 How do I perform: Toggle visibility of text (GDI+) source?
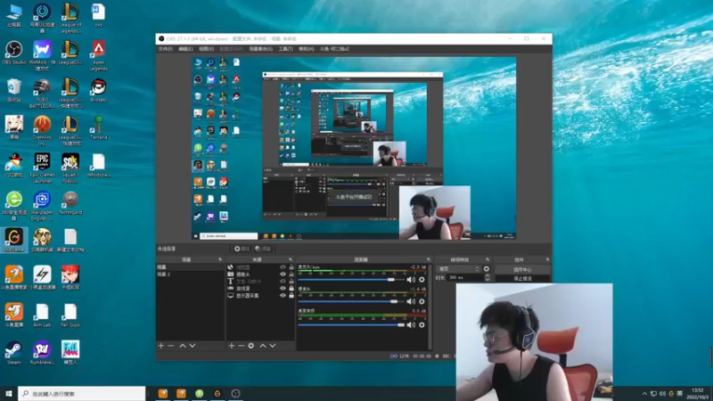(x=283, y=282)
